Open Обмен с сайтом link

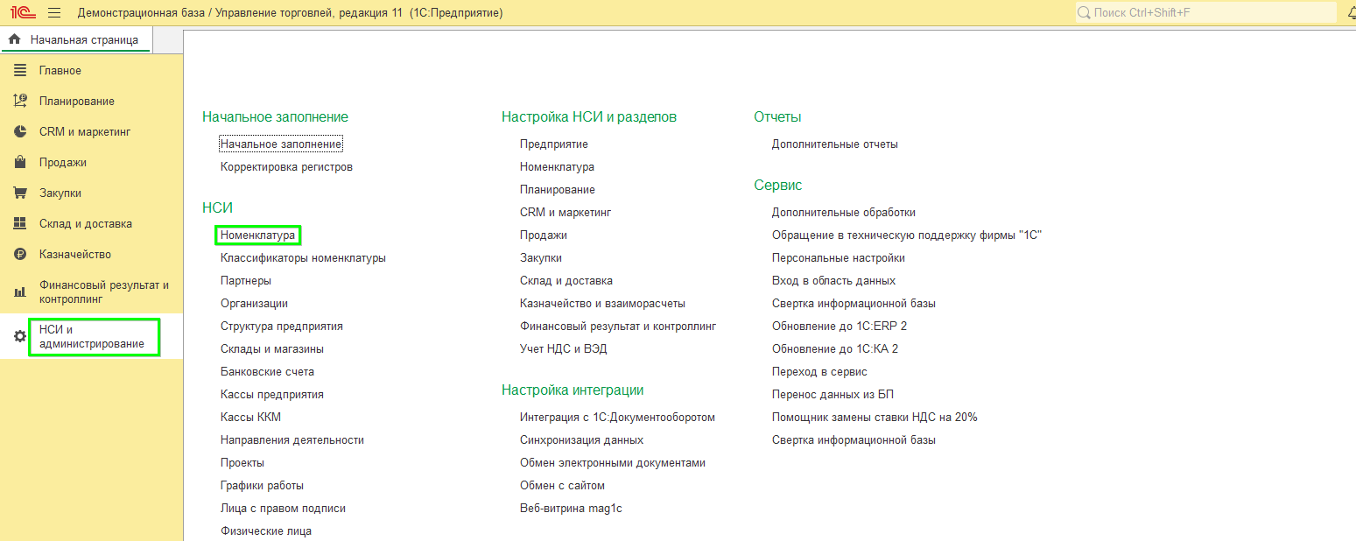[562, 485]
